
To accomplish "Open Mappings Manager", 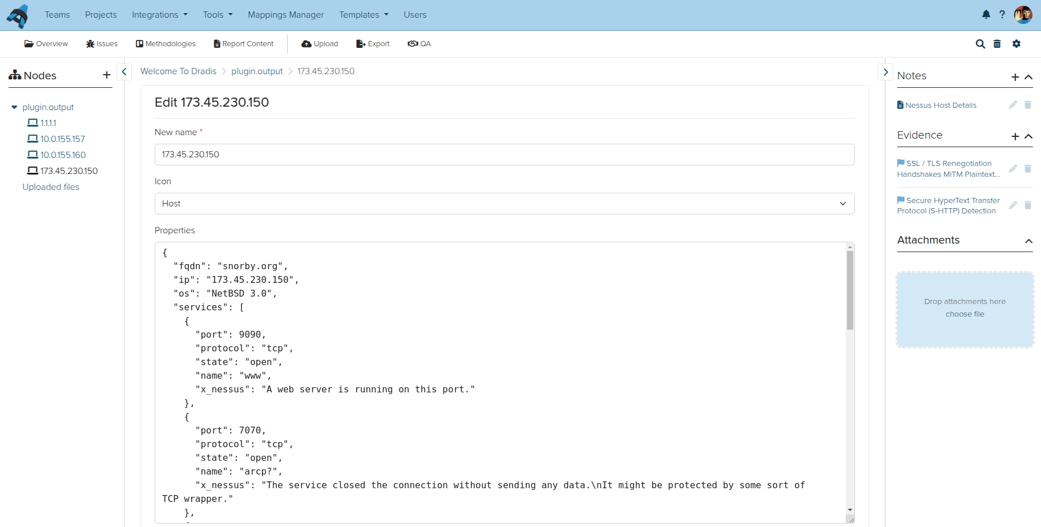I will (x=286, y=15).
